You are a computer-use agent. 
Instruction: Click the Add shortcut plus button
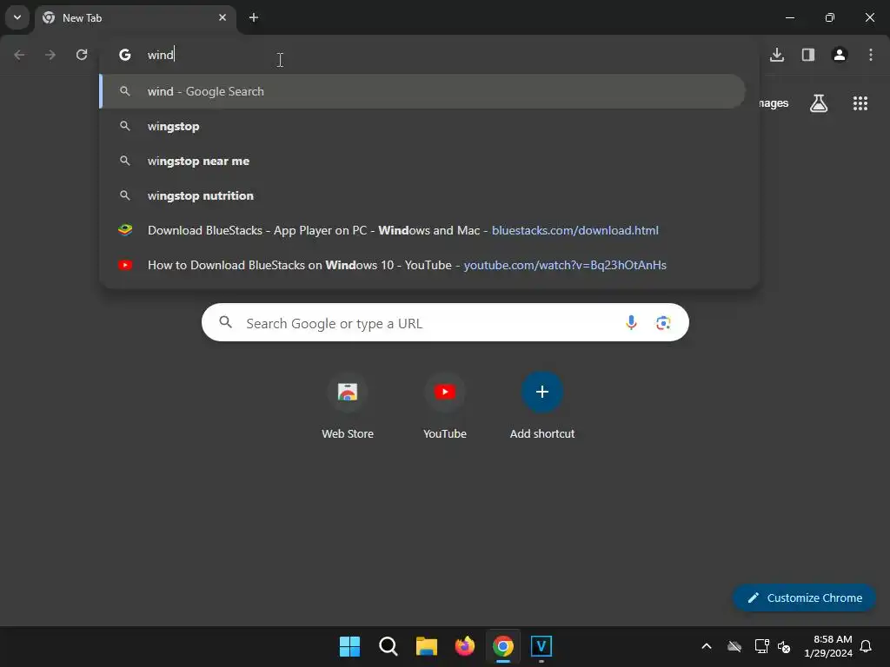542,392
